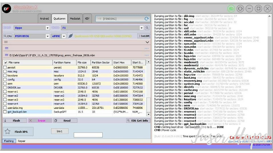Click the Erase button
The image size is (273, 153).
40,121
